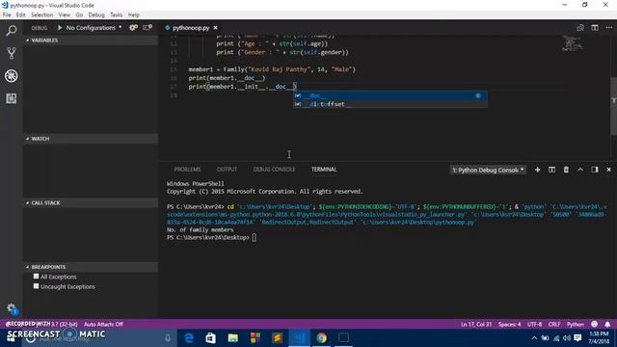This screenshot has width=617, height=347.
Task: Click the editor vertical scrollbar
Action: 613,106
